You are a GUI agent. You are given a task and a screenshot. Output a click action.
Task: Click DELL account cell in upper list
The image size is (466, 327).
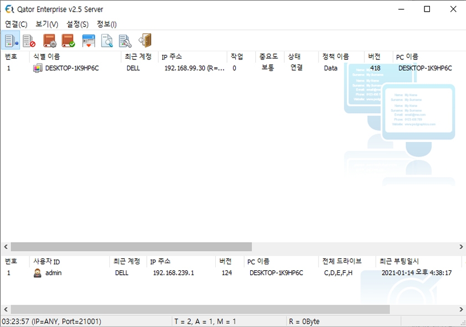(x=133, y=68)
